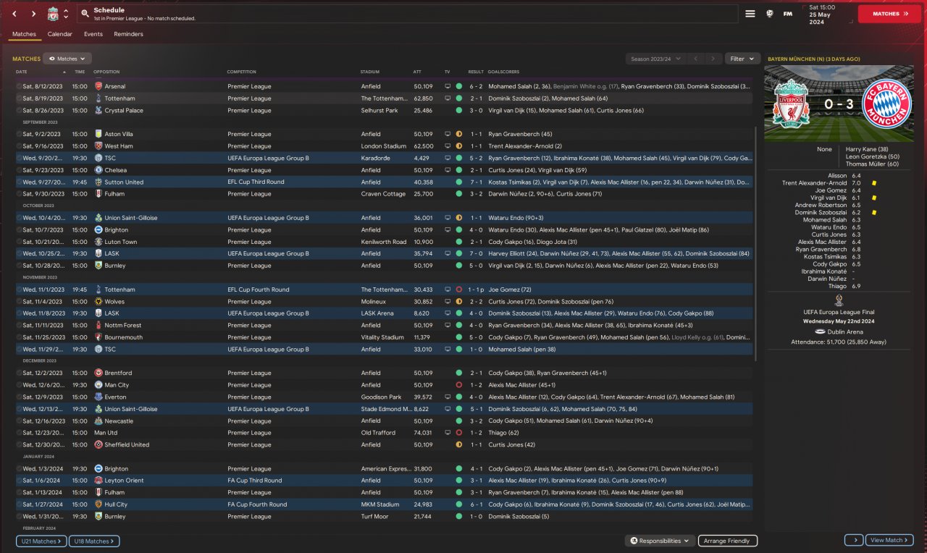927x553 pixels.
Task: Go forward with the right arrow navigation icon
Action: (x=33, y=14)
